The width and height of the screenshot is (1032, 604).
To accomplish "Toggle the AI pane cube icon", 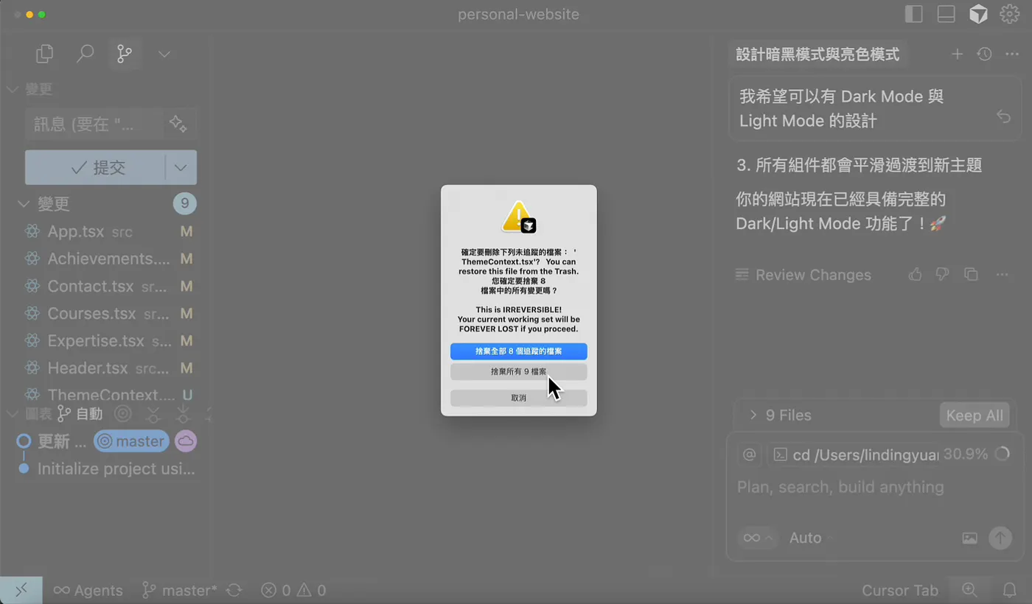I will 978,14.
